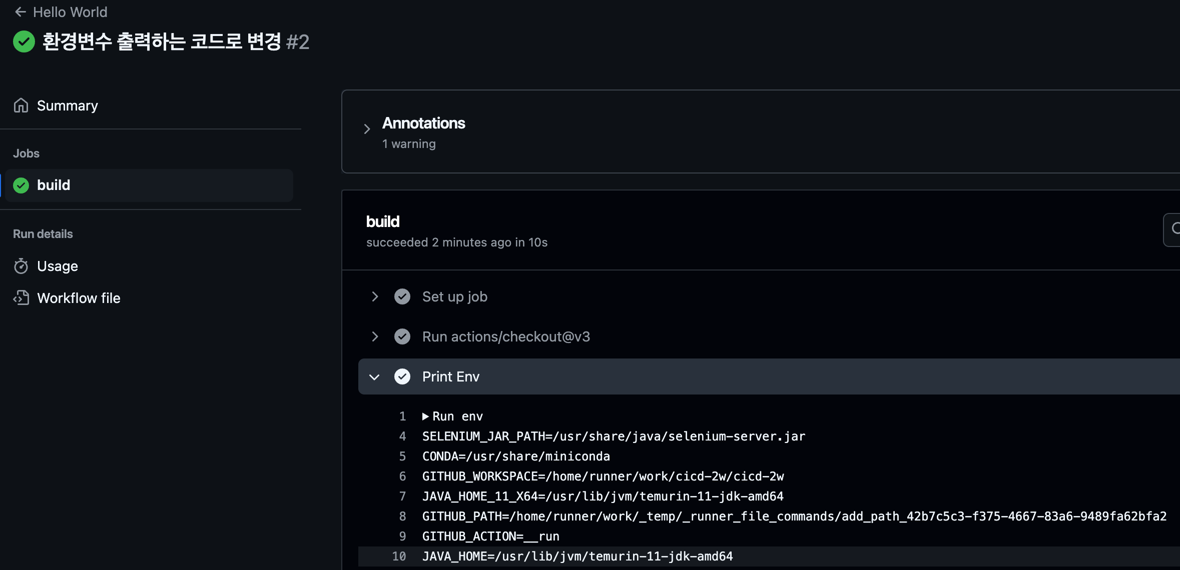Collapse the Print Env step
The width and height of the screenshot is (1180, 570).
[374, 376]
